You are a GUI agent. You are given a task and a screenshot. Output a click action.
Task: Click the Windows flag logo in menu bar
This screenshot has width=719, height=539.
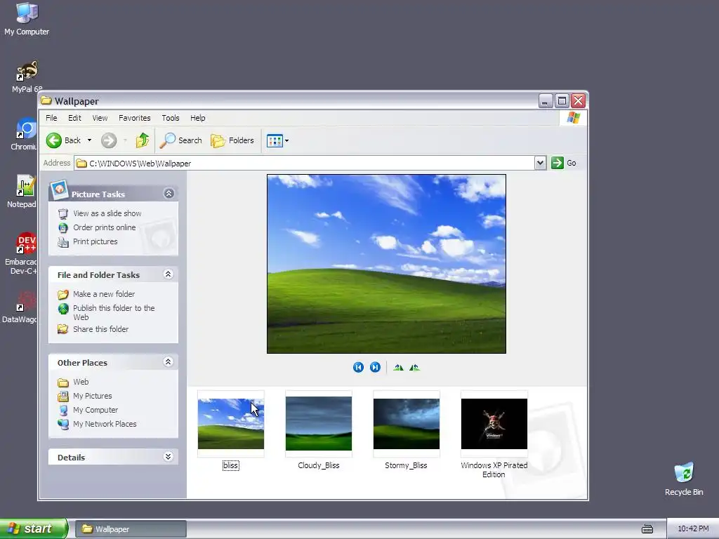point(573,118)
